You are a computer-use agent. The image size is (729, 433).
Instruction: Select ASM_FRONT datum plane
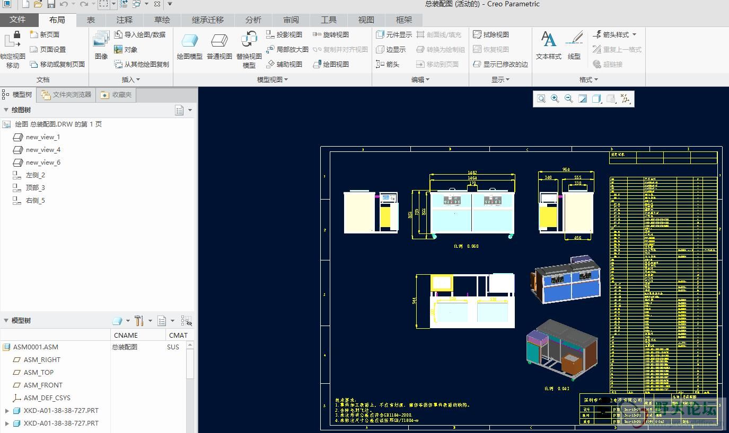tap(43, 385)
